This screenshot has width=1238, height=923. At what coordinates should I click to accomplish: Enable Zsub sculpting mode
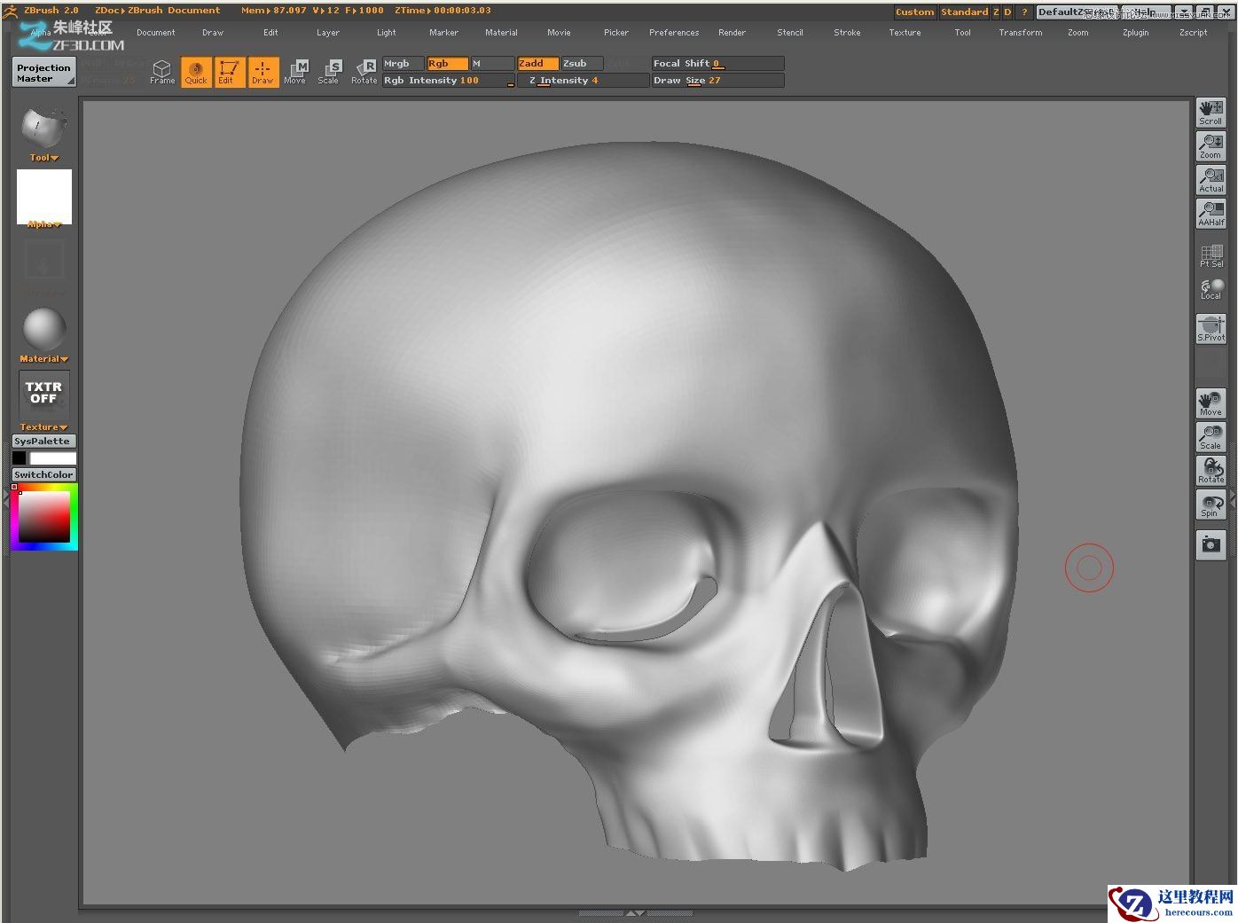click(580, 63)
